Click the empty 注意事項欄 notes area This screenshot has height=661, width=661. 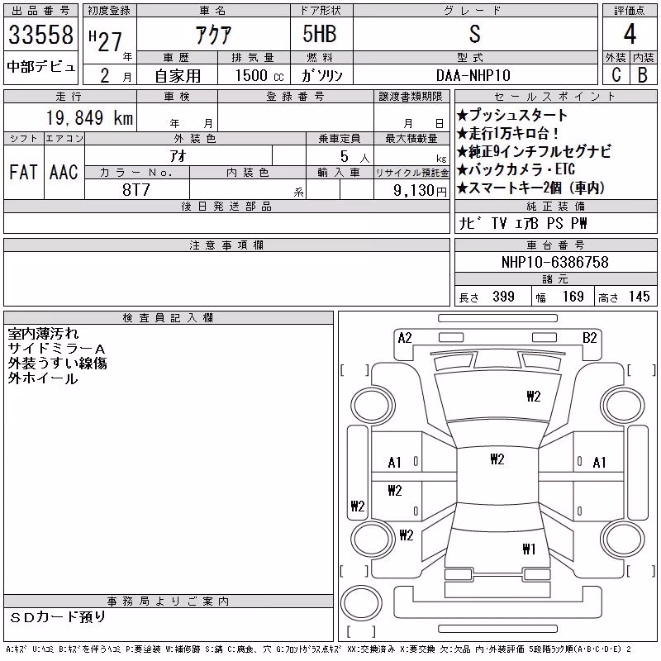click(226, 278)
